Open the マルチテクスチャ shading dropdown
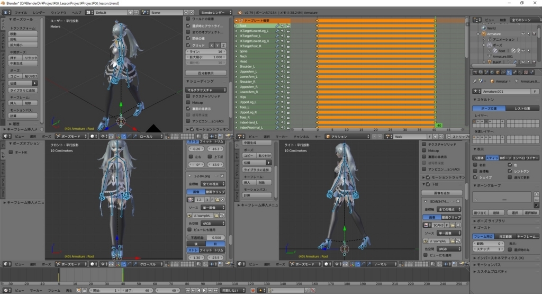This screenshot has height=294, width=542. (206, 90)
